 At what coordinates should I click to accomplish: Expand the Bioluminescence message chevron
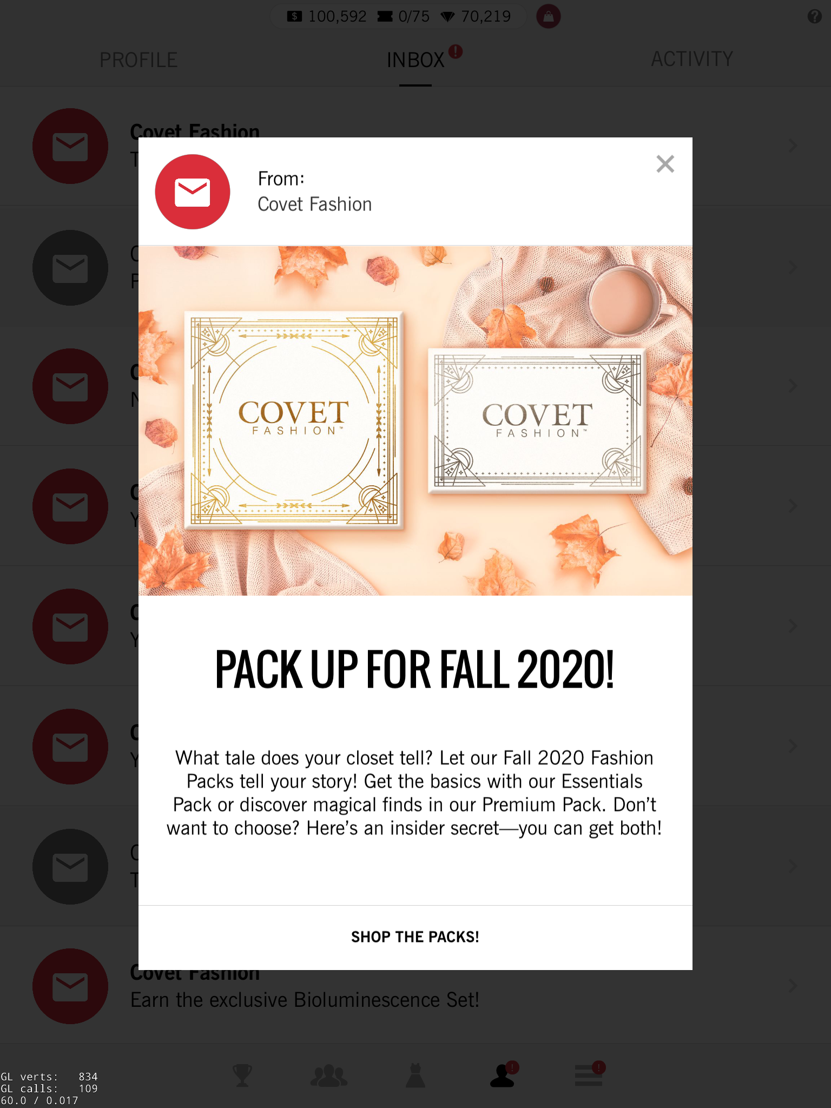(793, 986)
